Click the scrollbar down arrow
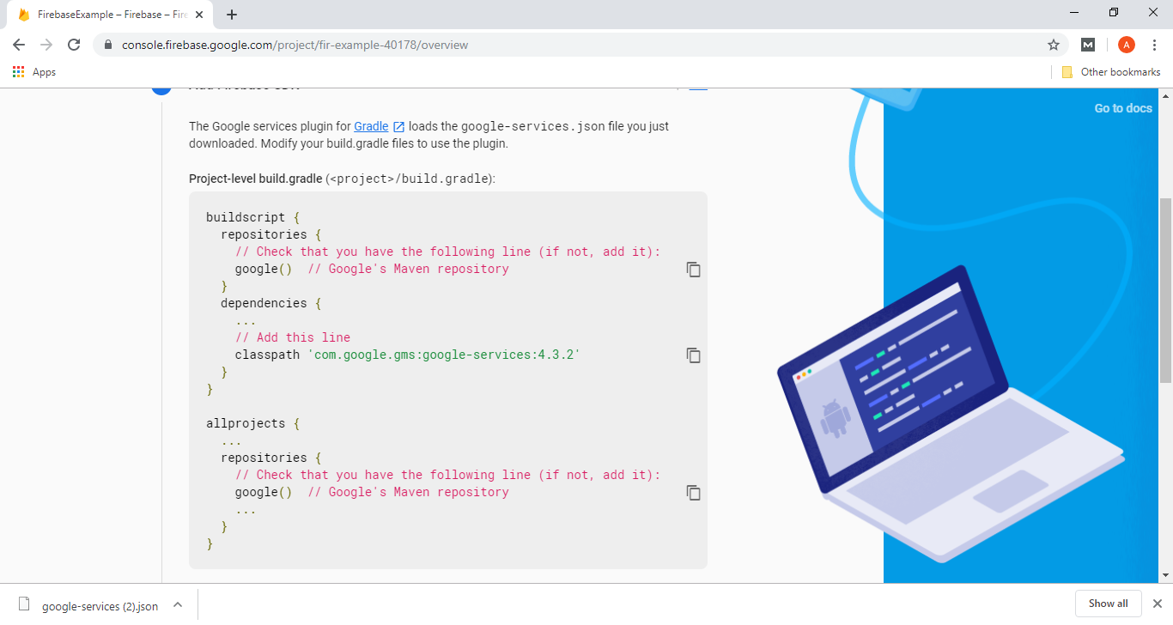The height and width of the screenshot is (625, 1173). click(1165, 575)
